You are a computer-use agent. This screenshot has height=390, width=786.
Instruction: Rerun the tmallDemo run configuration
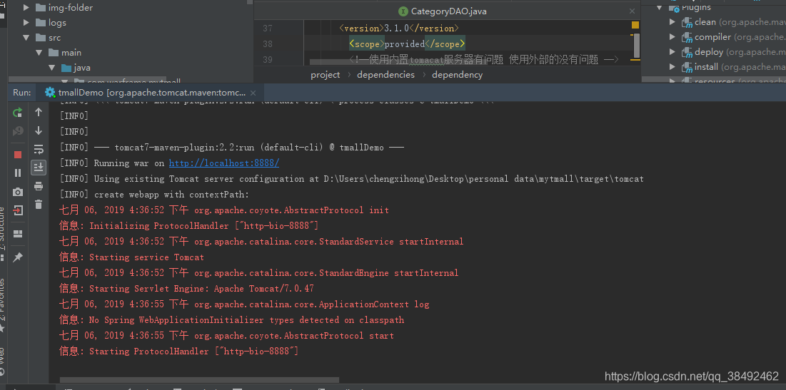[18, 113]
